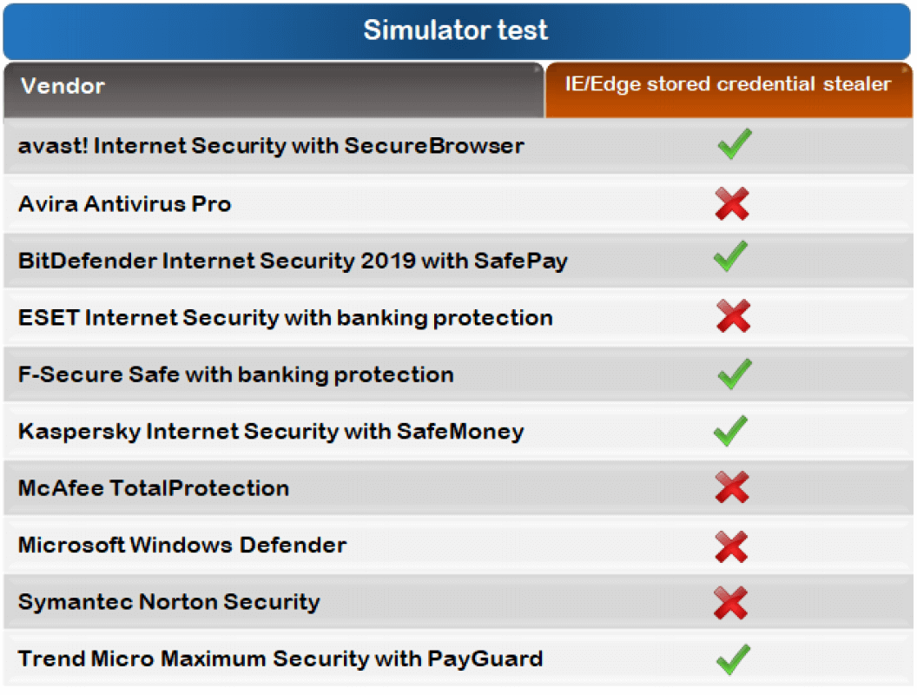Click the green checkmark for BitDefender Internet Security
The height and width of the screenshot is (695, 917).
[x=730, y=257]
